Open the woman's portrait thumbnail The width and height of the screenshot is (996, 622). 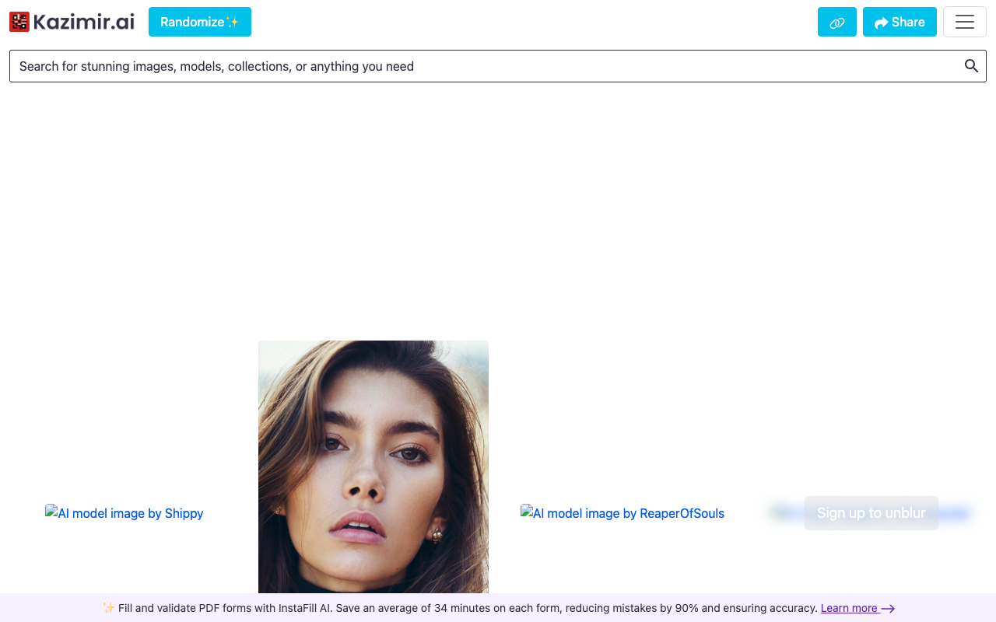(x=373, y=466)
